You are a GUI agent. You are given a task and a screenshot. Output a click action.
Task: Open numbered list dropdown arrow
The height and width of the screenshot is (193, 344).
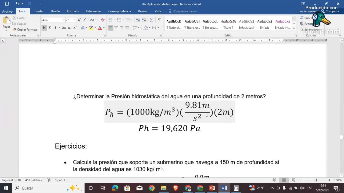tap(123, 20)
